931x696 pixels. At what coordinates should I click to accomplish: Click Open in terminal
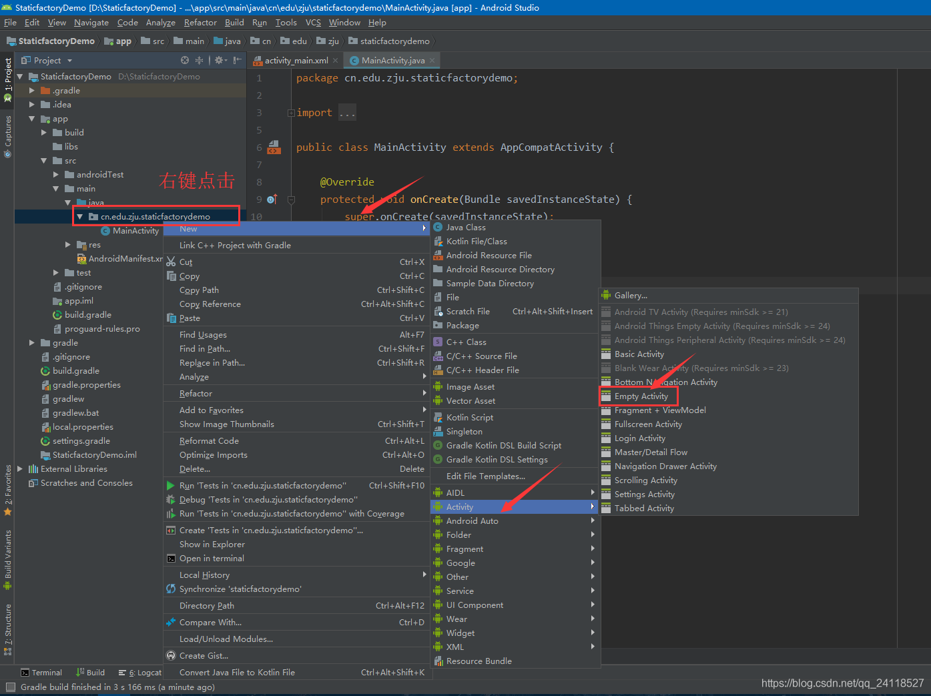coord(297,559)
